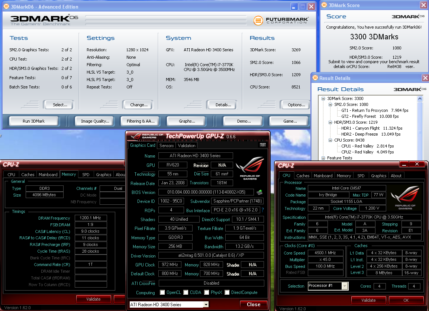Image resolution: width=429 pixels, height=311 pixels.
Task: Click the 3DMark06 title bar icon
Action: 6,7
